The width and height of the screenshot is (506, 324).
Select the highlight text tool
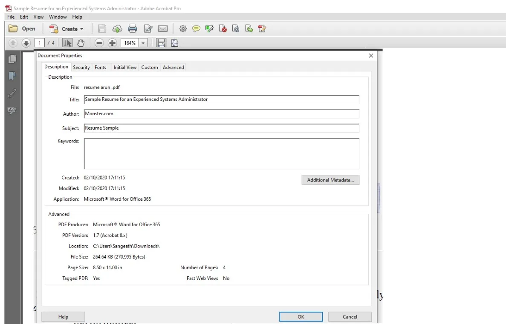pyautogui.click(x=209, y=28)
